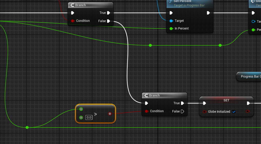This screenshot has height=144, width=261.
Task: Click the red Condition pin on the upper Branch node
Action: 73,21
